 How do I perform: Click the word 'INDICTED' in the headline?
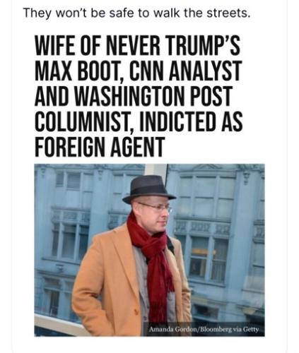pyautogui.click(x=177, y=121)
